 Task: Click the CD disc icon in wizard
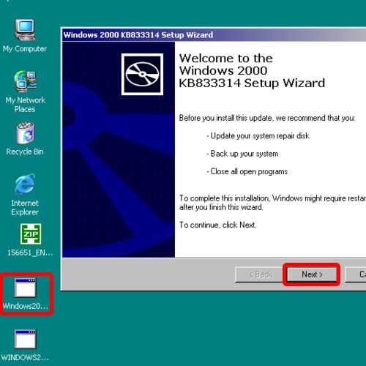(x=142, y=74)
